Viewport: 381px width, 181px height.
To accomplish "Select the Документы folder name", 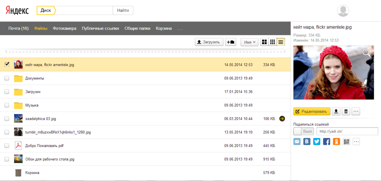I will (x=35, y=78).
